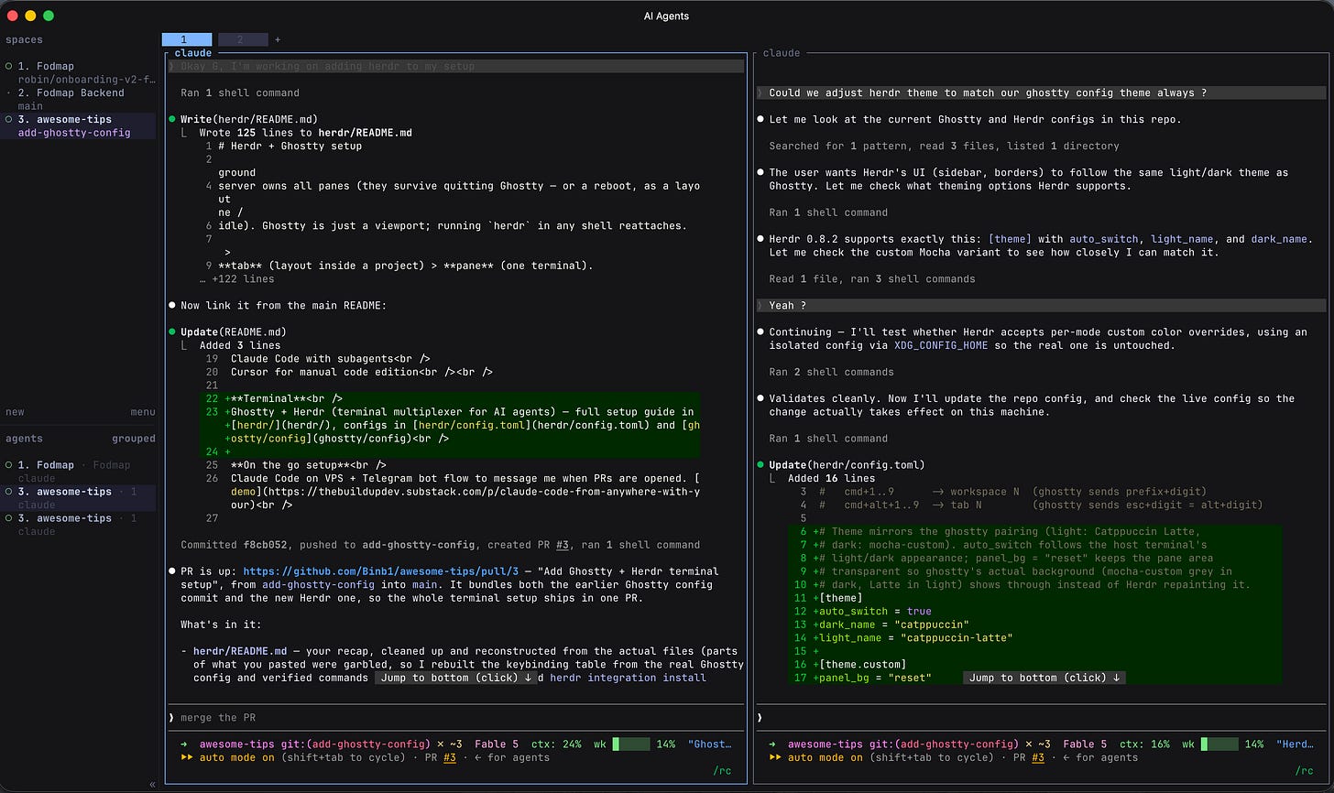Screen dimensions: 1334x793
Task: Click the green bullet beside Write(herdr/README.md)
Action: coord(171,119)
